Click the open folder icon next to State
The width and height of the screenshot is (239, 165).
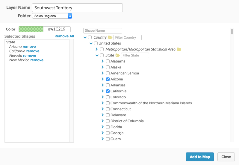pyautogui.click(x=117, y=55)
